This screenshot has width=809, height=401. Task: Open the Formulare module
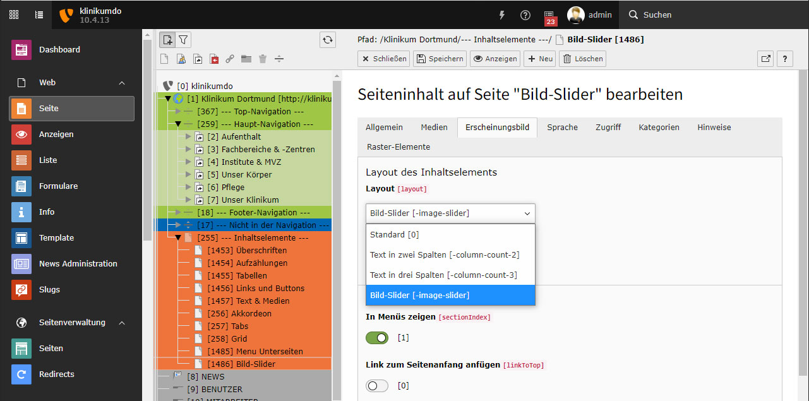click(71, 186)
